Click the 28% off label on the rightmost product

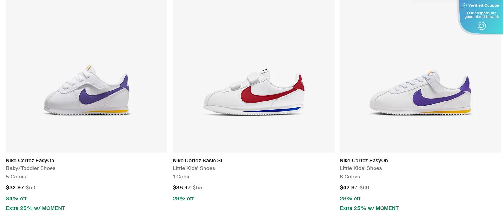point(350,198)
